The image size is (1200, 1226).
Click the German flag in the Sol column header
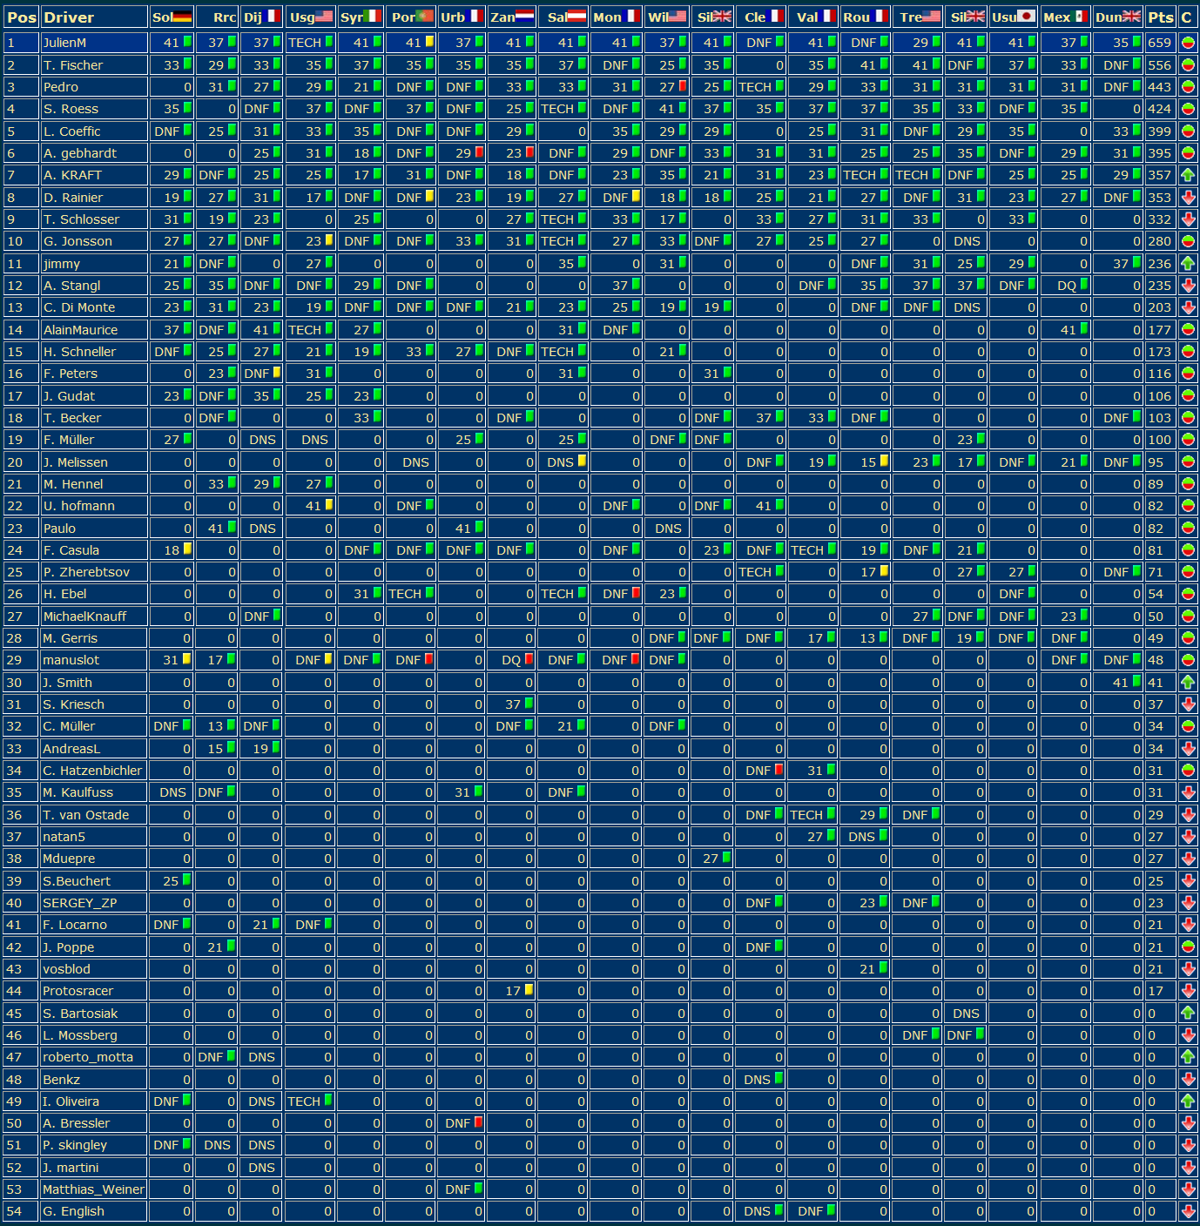click(x=182, y=17)
